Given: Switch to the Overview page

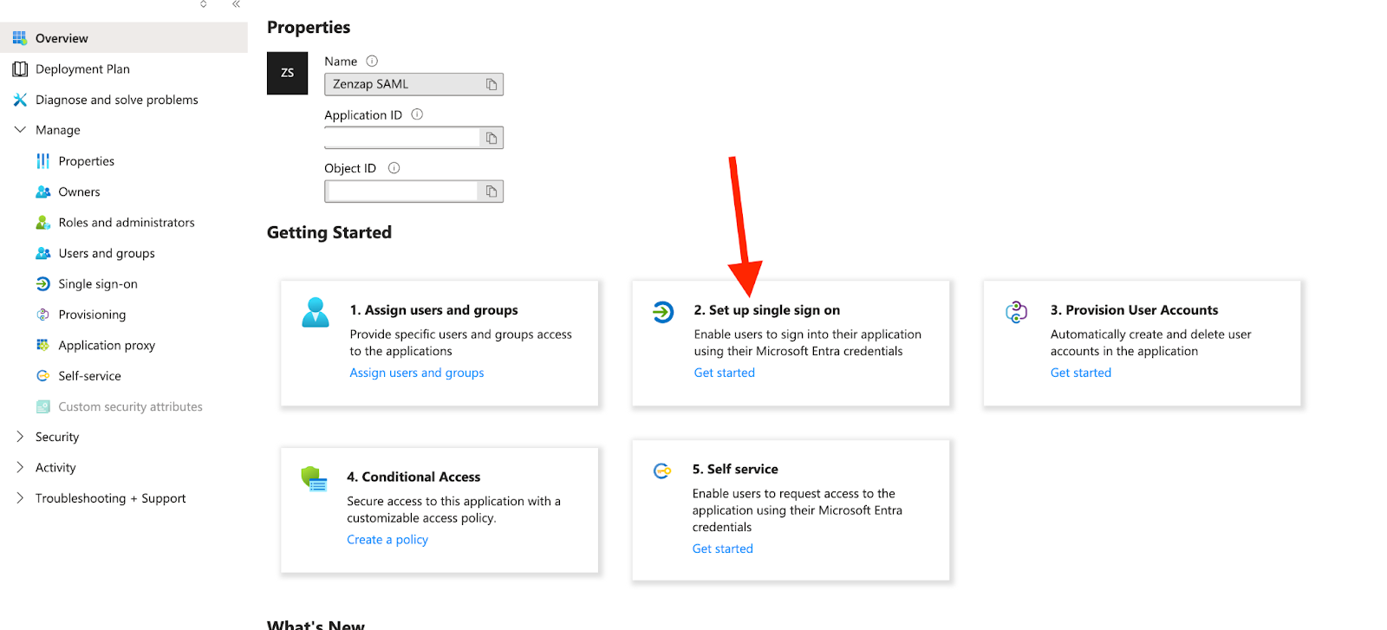Looking at the screenshot, I should click(62, 37).
